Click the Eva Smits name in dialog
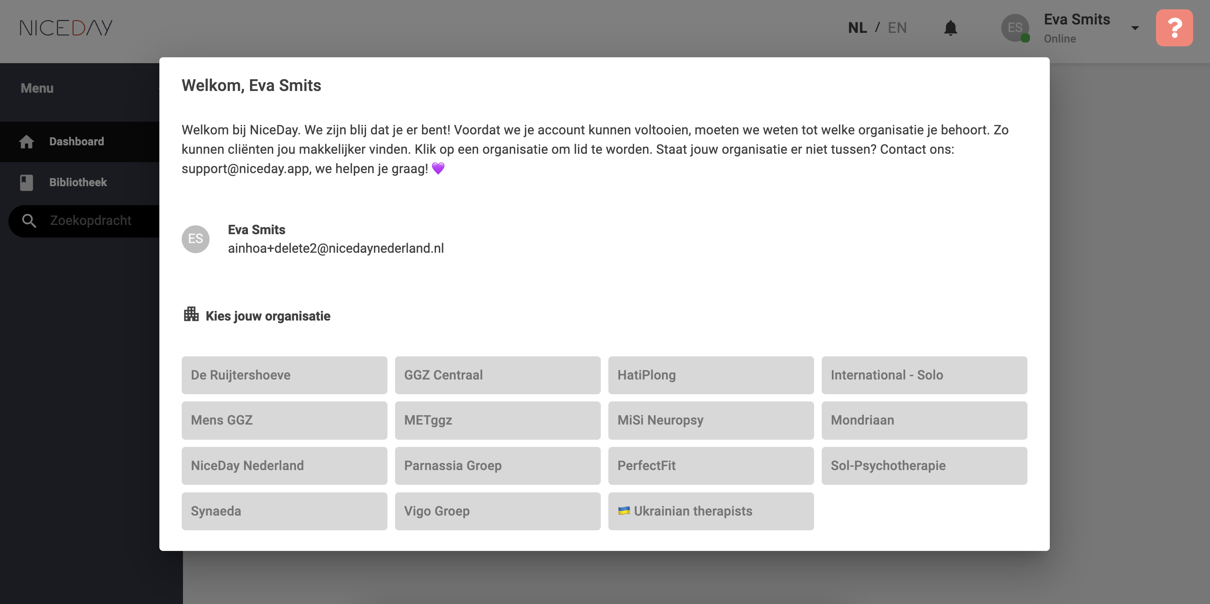This screenshot has width=1210, height=604. [256, 230]
